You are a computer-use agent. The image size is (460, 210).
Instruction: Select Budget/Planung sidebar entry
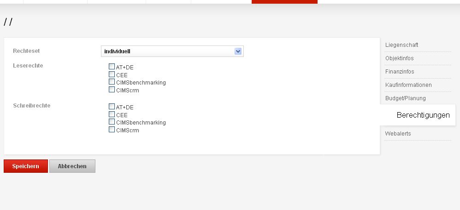click(406, 98)
